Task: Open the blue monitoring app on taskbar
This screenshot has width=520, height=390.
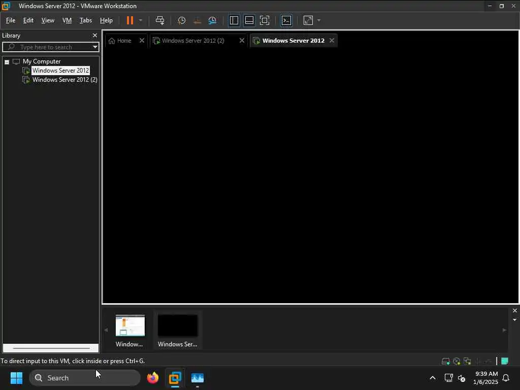Action: (198, 378)
